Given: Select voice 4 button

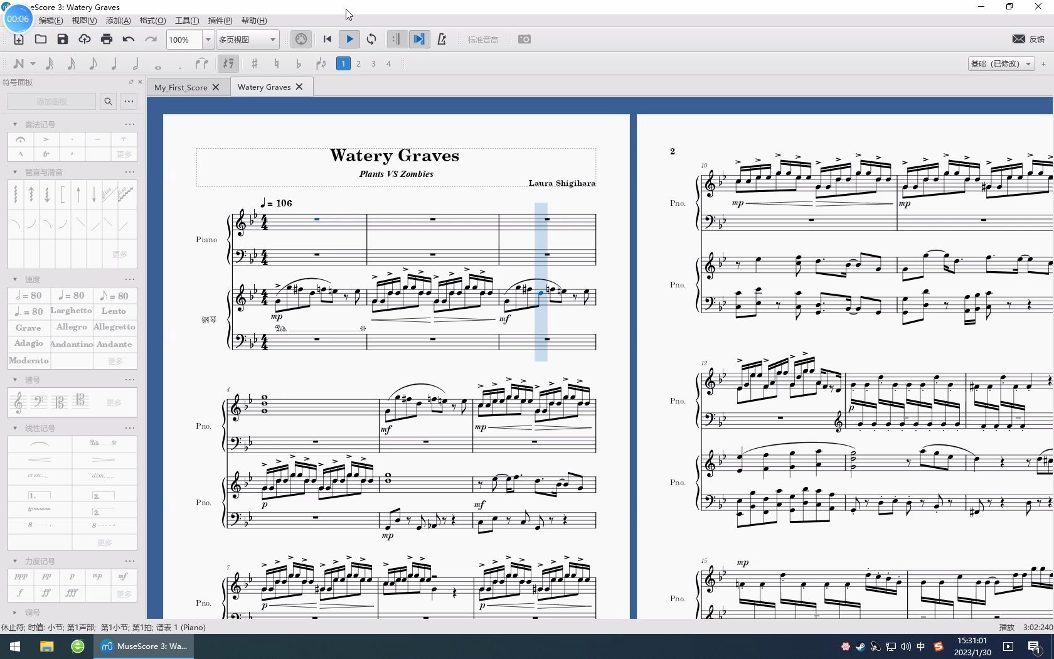Looking at the screenshot, I should tap(388, 63).
